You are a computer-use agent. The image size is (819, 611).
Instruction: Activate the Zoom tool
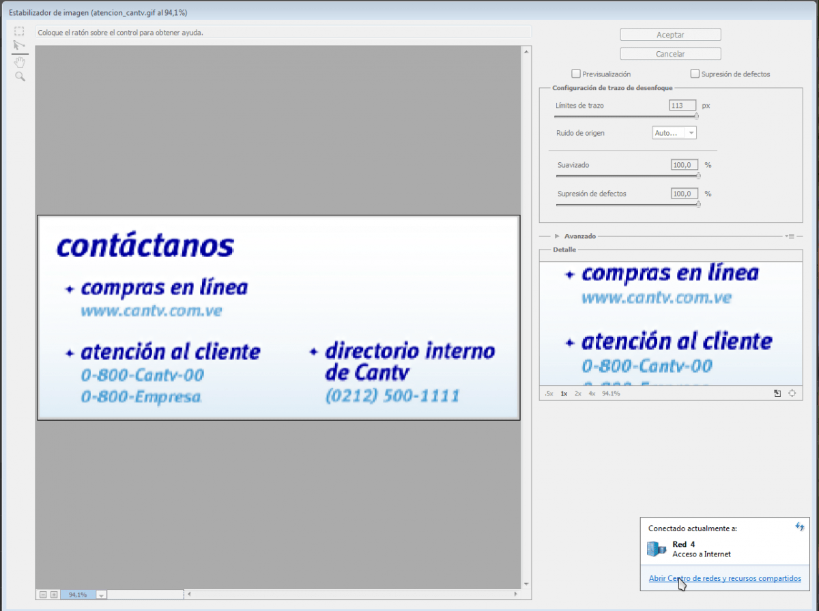coord(19,76)
